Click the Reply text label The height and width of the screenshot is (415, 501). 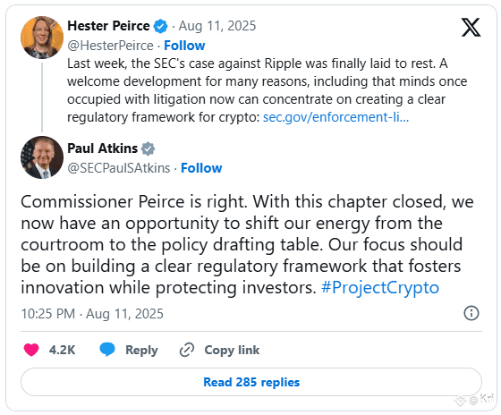coord(141,350)
